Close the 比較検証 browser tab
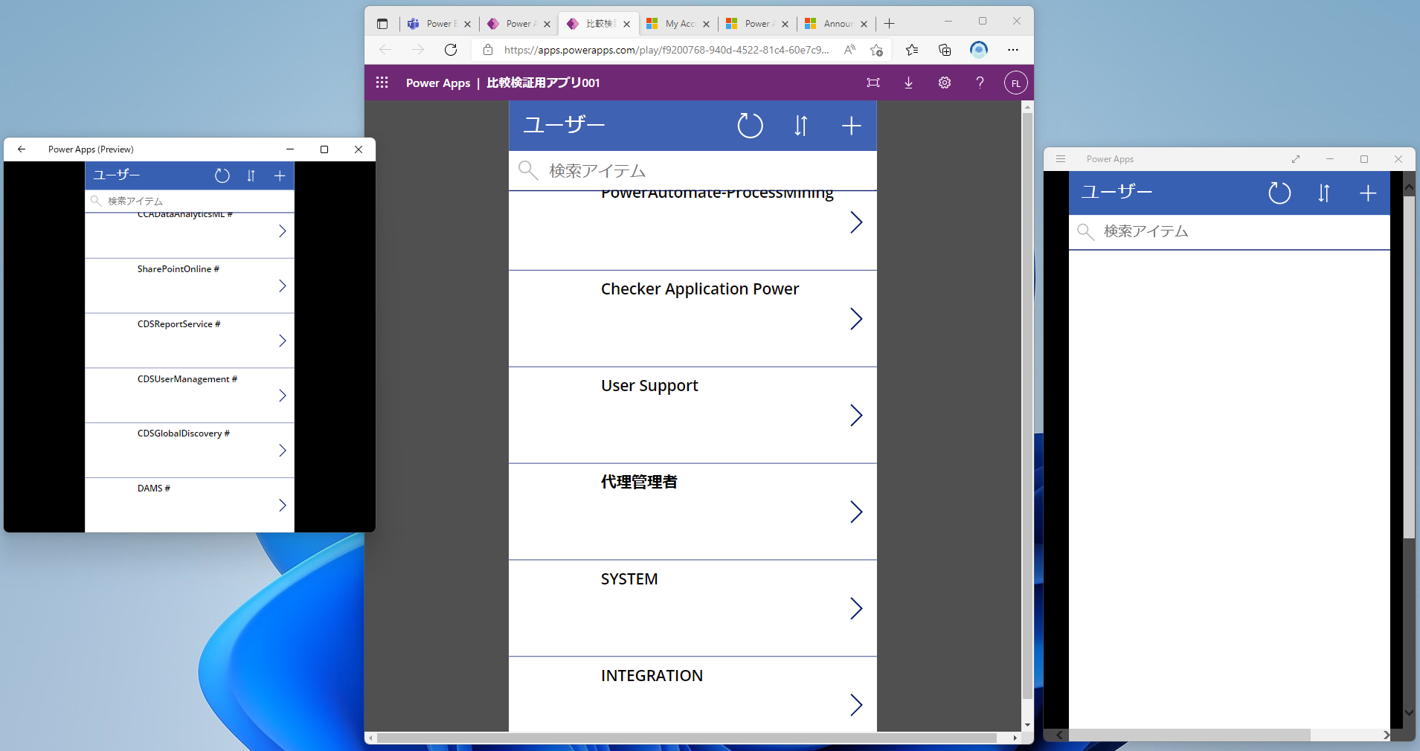1420x751 pixels. tap(626, 24)
